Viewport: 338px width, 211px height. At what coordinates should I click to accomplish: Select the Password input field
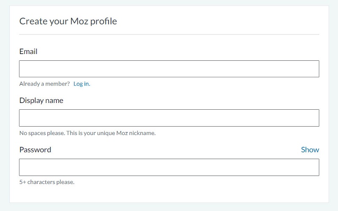pyautogui.click(x=169, y=167)
